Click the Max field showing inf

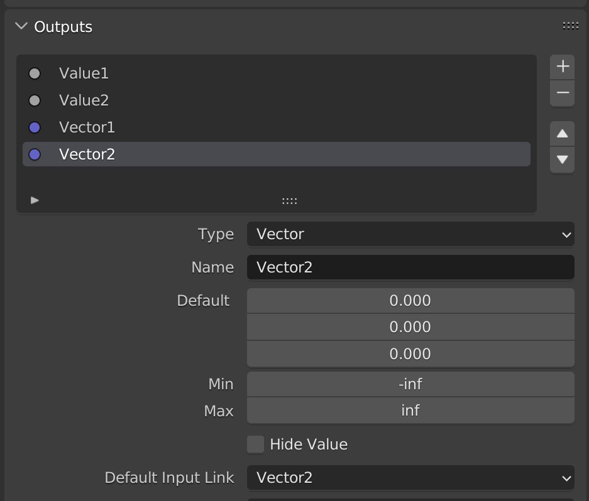tap(410, 411)
